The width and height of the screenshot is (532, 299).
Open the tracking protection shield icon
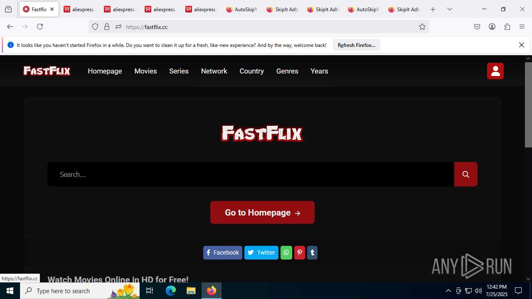[x=95, y=27]
